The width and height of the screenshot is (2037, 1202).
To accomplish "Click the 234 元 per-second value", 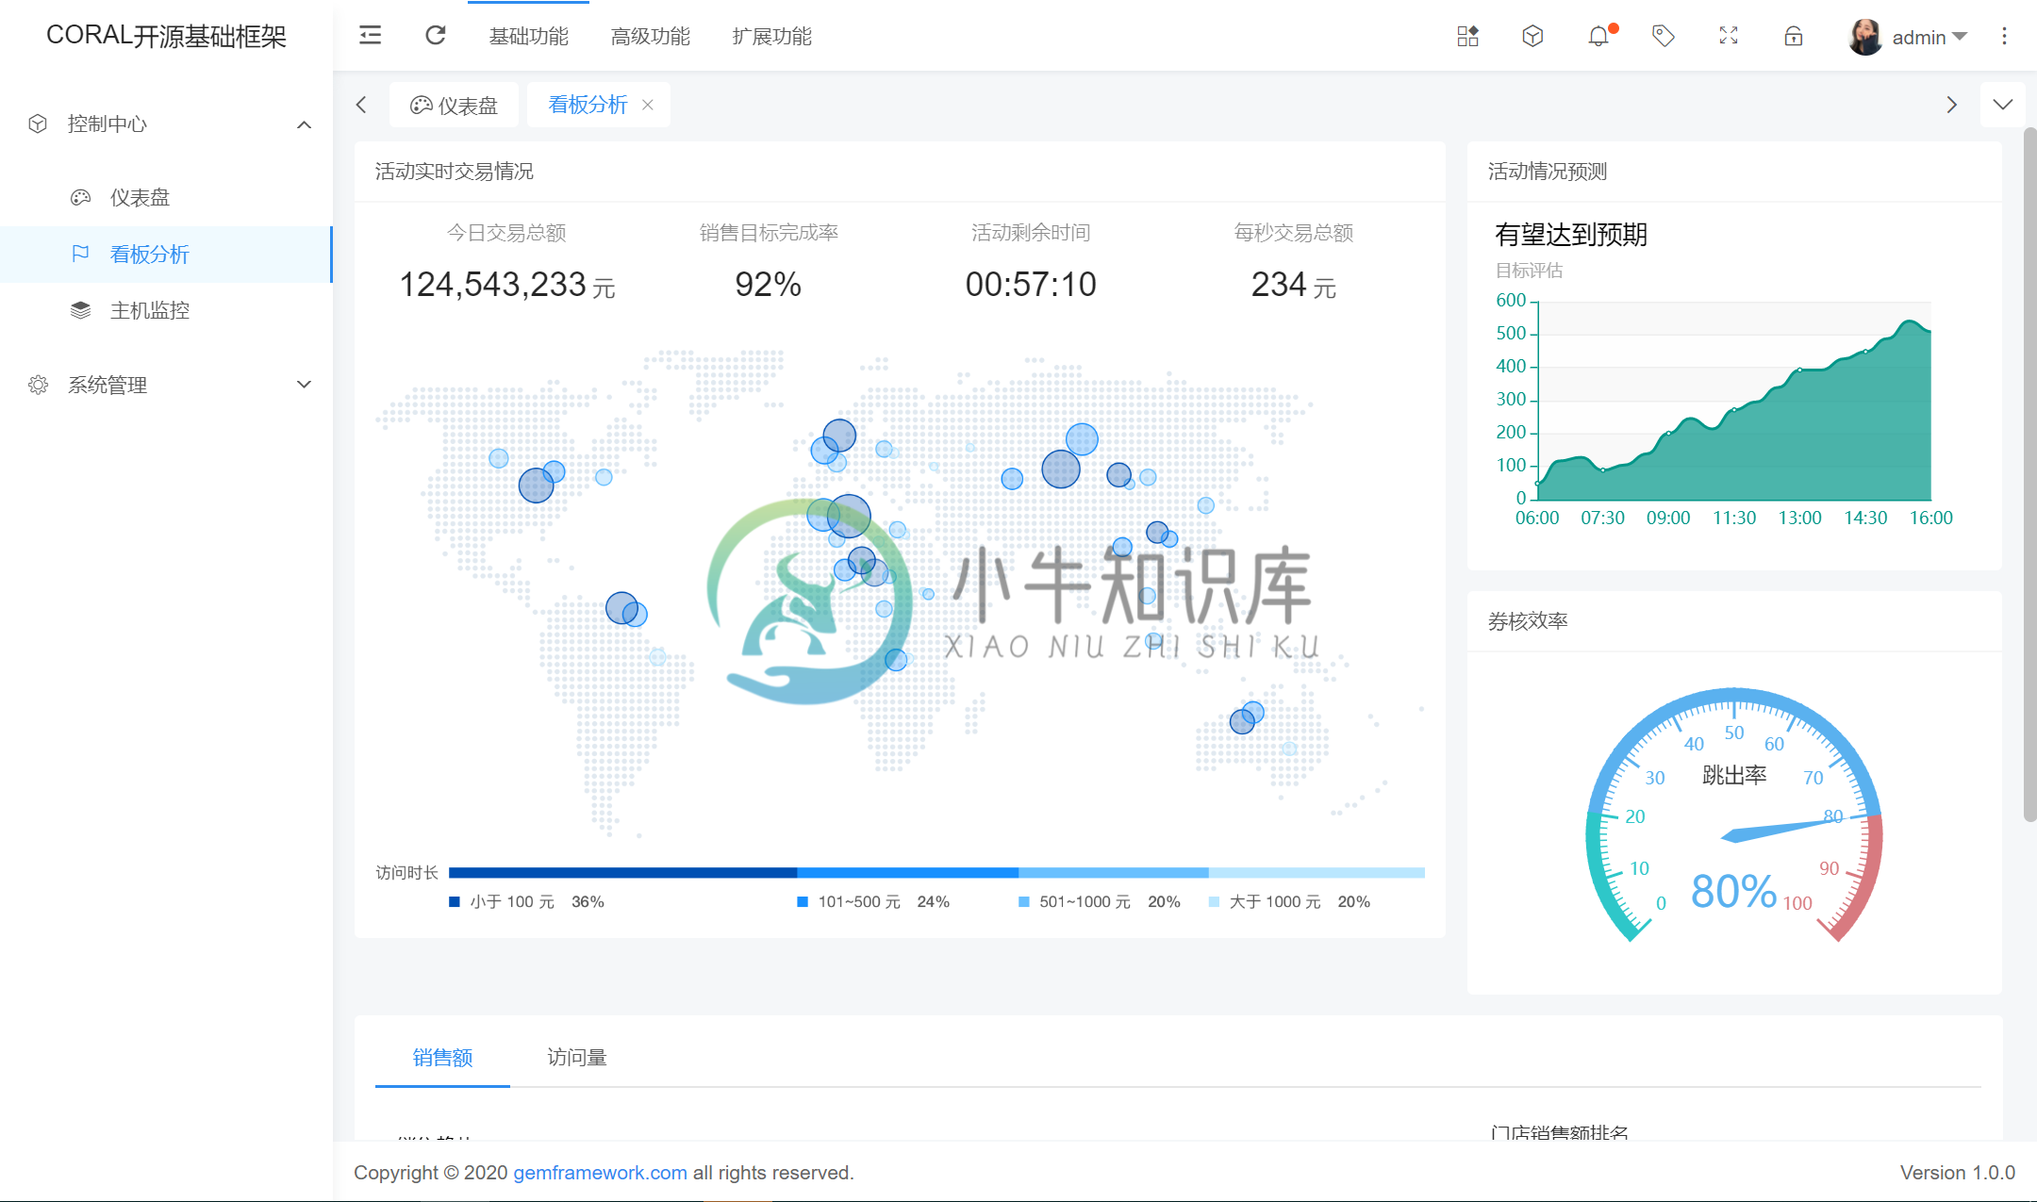I will [1293, 285].
